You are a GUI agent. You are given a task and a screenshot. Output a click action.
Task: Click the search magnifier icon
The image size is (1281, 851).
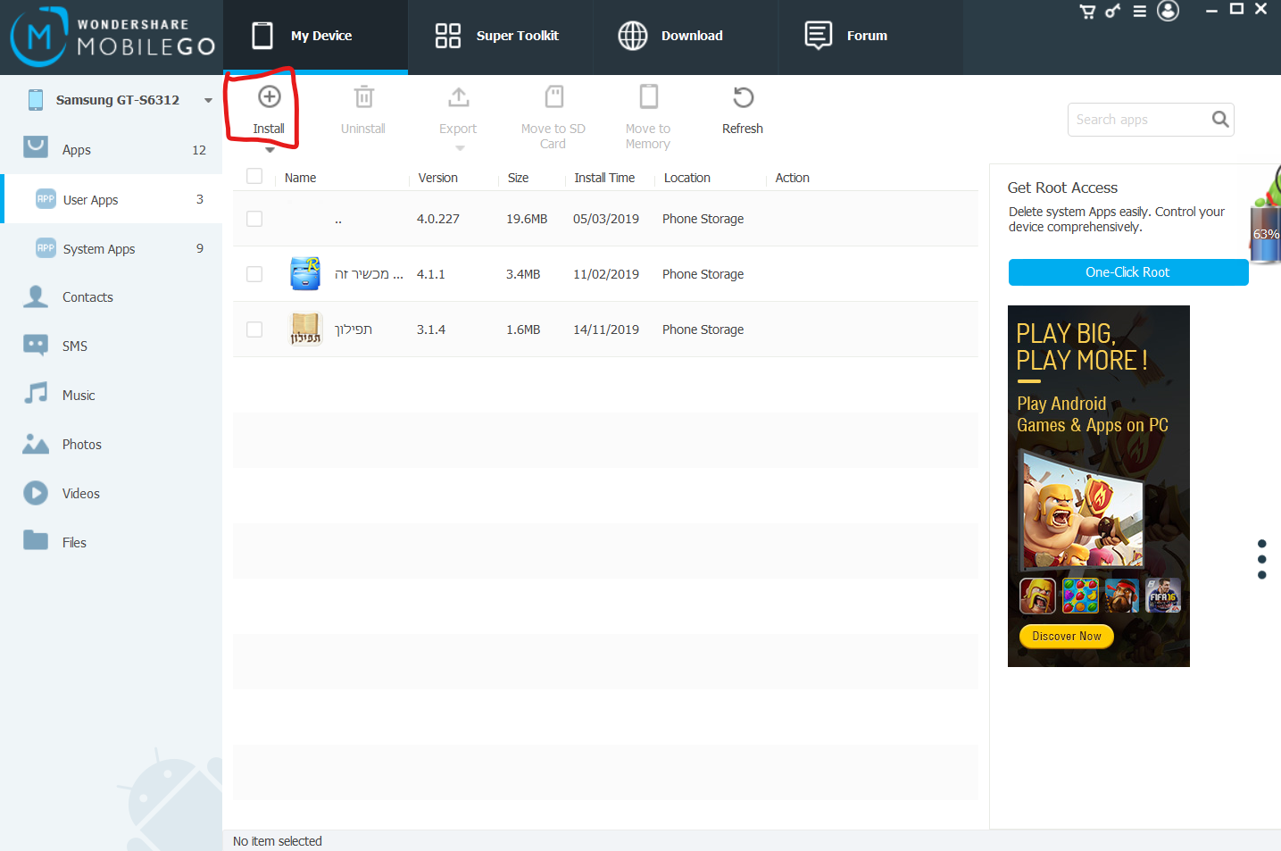point(1220,119)
